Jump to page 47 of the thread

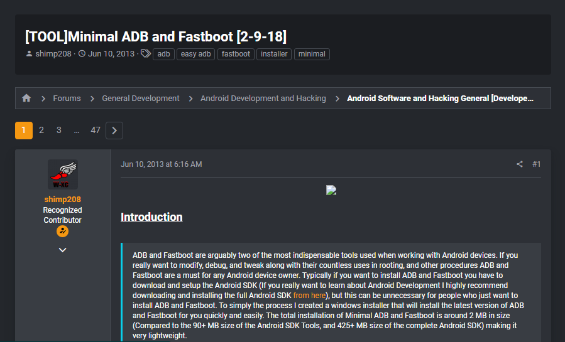(96, 130)
